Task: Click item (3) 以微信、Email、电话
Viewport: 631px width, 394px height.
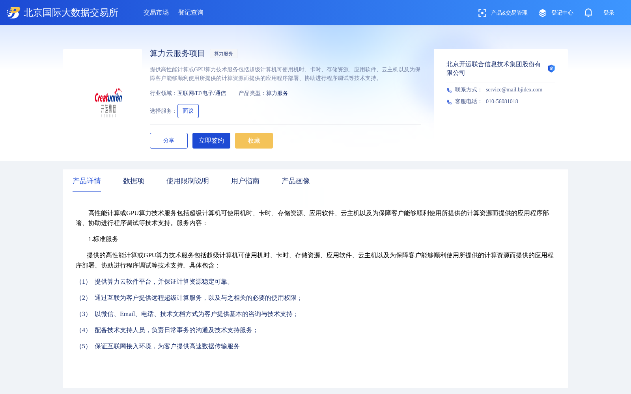Action: coord(187,314)
